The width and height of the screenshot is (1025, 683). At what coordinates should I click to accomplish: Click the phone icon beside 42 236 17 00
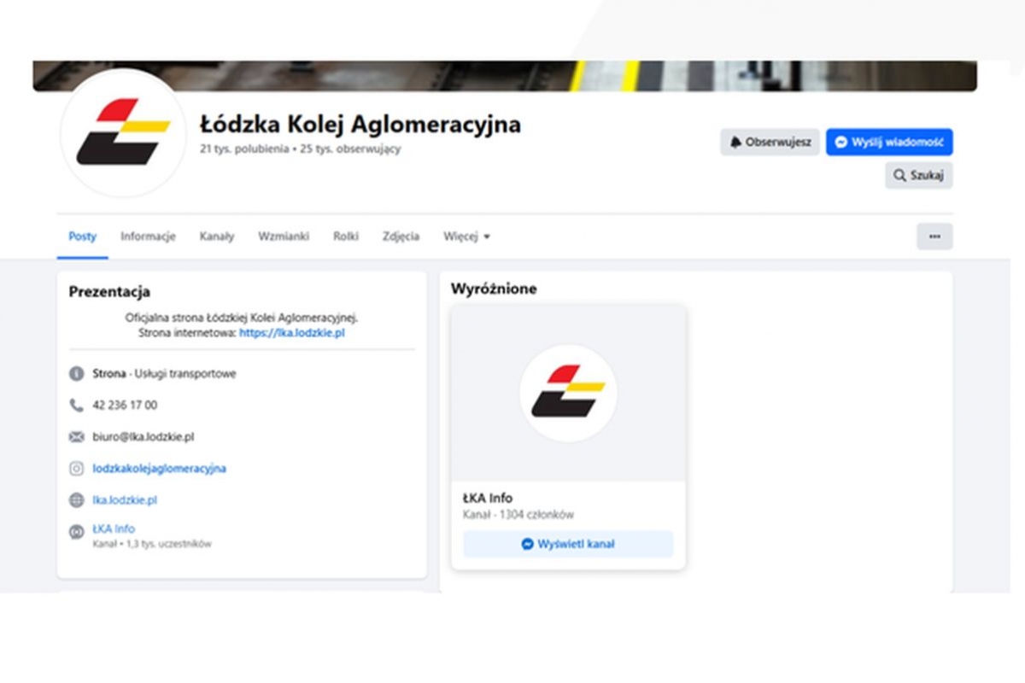(x=77, y=406)
